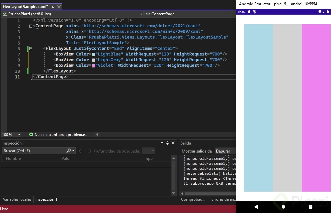The height and width of the screenshot is (213, 331).
Task: Open Inspección panel window options arrow
Action: point(162,143)
